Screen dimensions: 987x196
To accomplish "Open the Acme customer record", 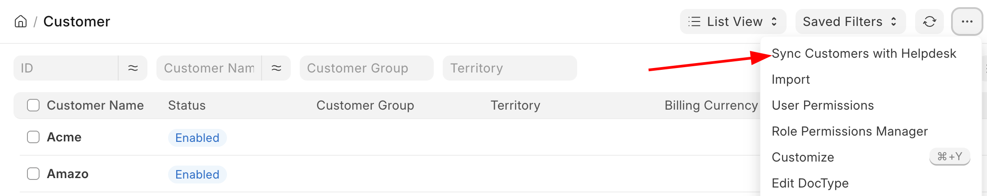I will click(64, 137).
